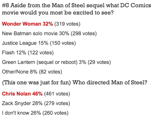Select the Other/None 8% result
Image resolution: width=155 pixels, height=118 pixels.
32,72
